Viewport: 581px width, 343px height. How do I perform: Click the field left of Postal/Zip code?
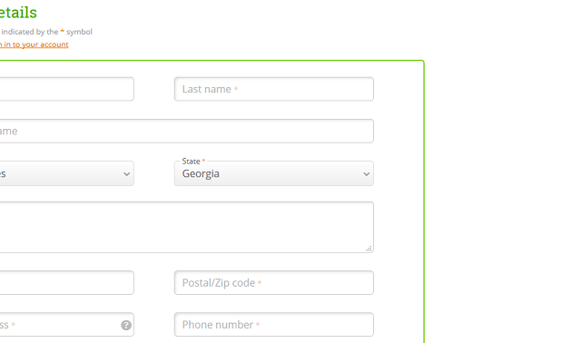pyautogui.click(x=66, y=282)
